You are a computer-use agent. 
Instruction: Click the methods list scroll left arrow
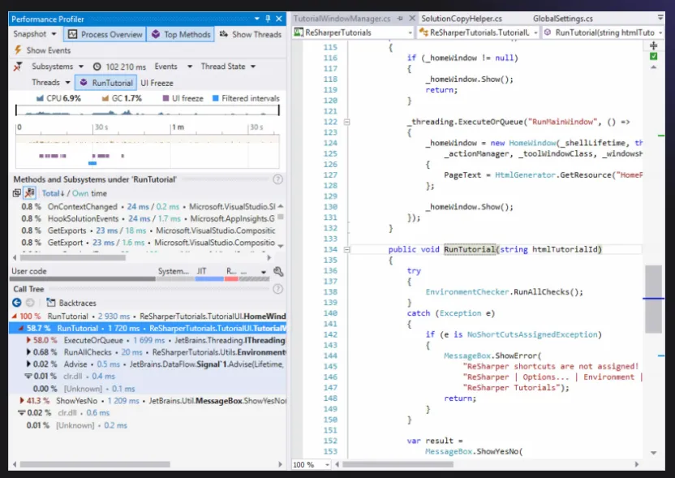(15, 258)
